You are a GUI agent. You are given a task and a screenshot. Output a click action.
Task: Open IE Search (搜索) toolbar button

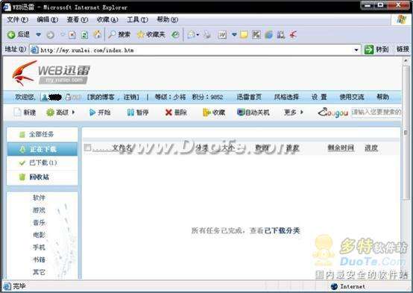click(x=119, y=34)
